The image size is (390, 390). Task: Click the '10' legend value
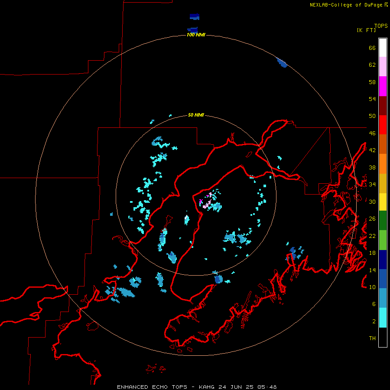pos(372,287)
